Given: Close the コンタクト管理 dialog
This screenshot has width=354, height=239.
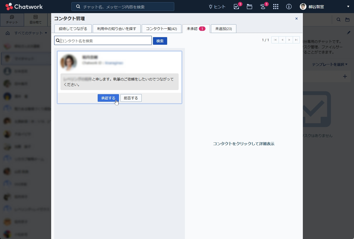Looking at the screenshot, I should [296, 19].
